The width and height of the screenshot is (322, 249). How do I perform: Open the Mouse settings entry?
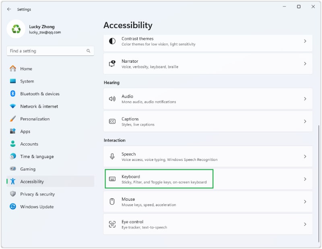tap(208, 202)
